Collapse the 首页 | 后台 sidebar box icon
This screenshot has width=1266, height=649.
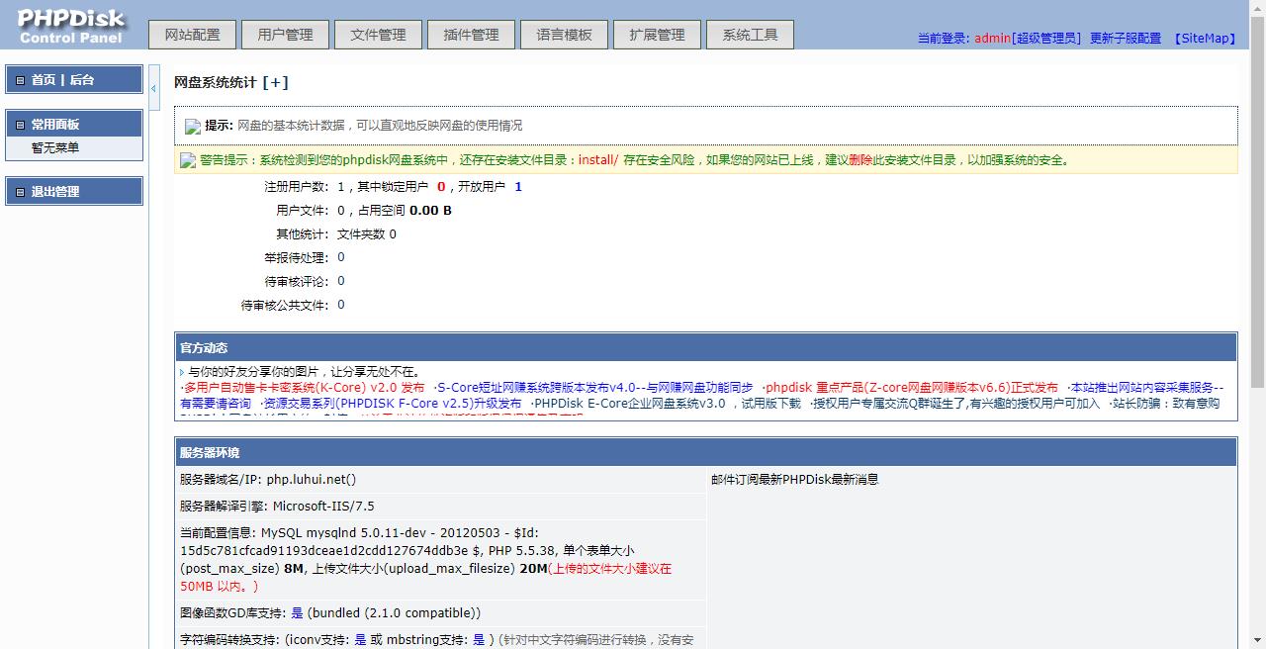point(20,80)
